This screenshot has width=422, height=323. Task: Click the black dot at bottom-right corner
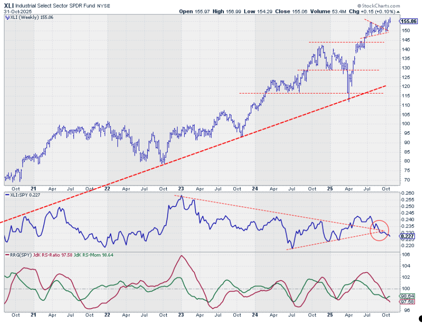click(x=419, y=318)
